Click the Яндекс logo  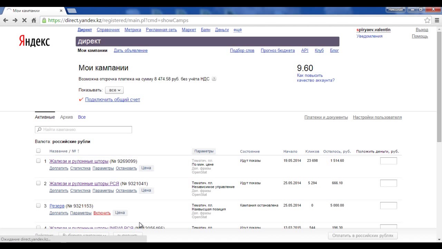34,41
